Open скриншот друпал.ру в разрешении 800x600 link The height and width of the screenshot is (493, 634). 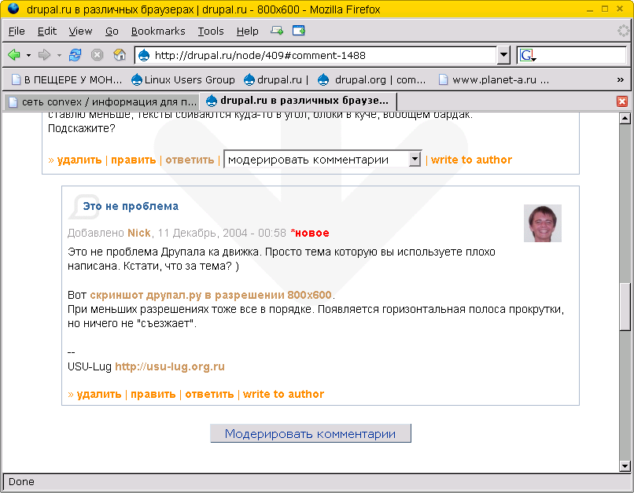pyautogui.click(x=211, y=296)
